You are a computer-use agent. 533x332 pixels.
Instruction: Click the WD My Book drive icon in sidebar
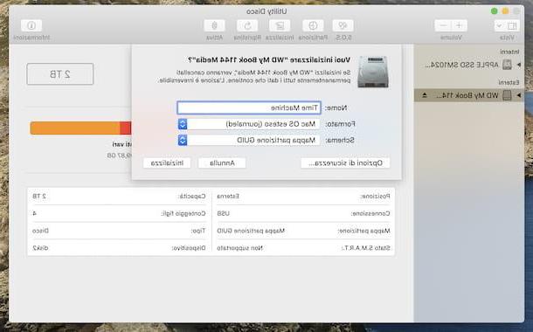pyautogui.click(x=507, y=95)
